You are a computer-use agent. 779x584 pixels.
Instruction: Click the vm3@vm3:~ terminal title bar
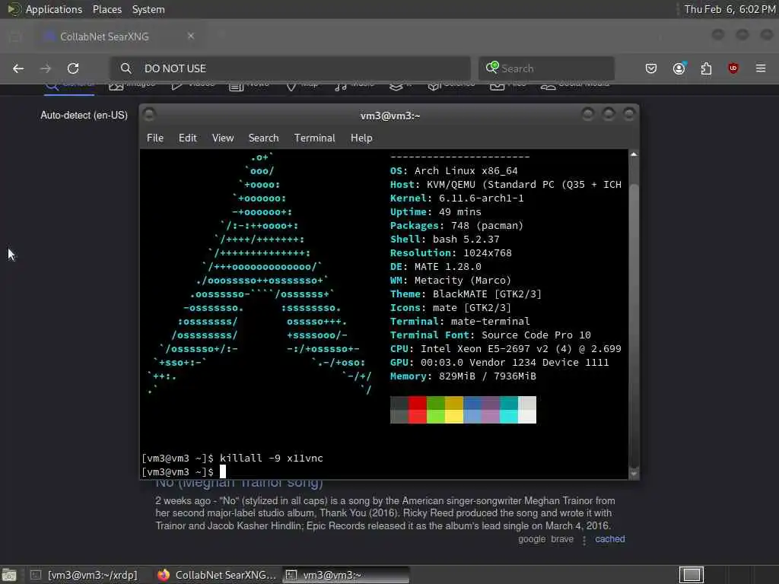click(x=390, y=116)
